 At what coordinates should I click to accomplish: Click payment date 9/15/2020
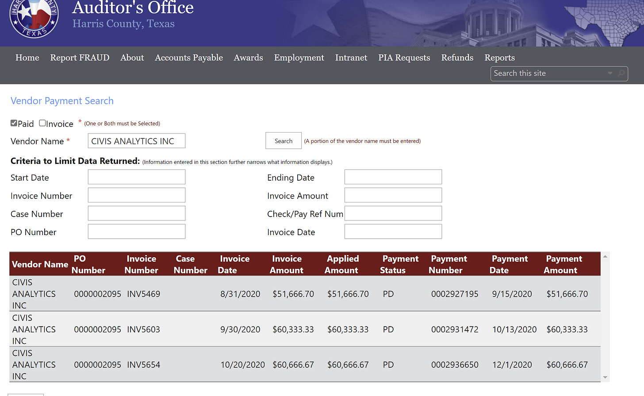pyautogui.click(x=512, y=294)
